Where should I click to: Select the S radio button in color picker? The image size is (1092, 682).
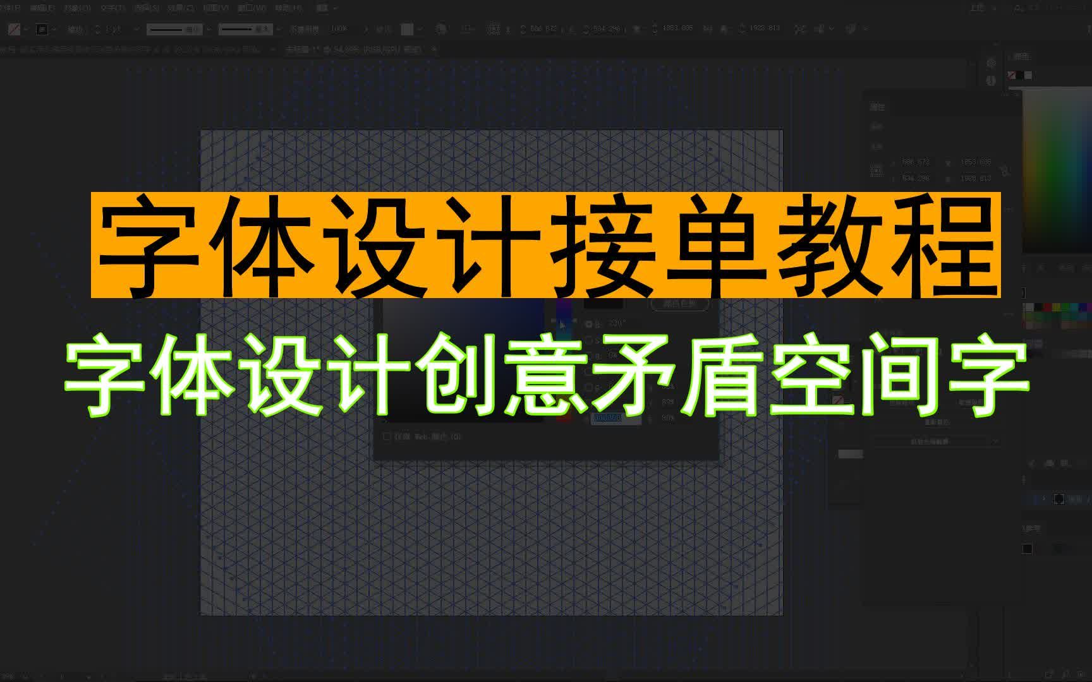590,340
